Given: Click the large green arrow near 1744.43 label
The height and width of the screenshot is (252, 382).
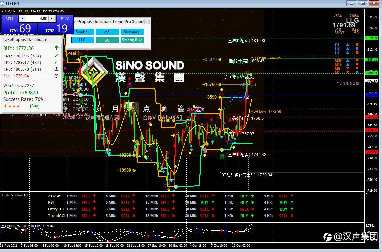Looking at the screenshot, I should (x=222, y=157).
